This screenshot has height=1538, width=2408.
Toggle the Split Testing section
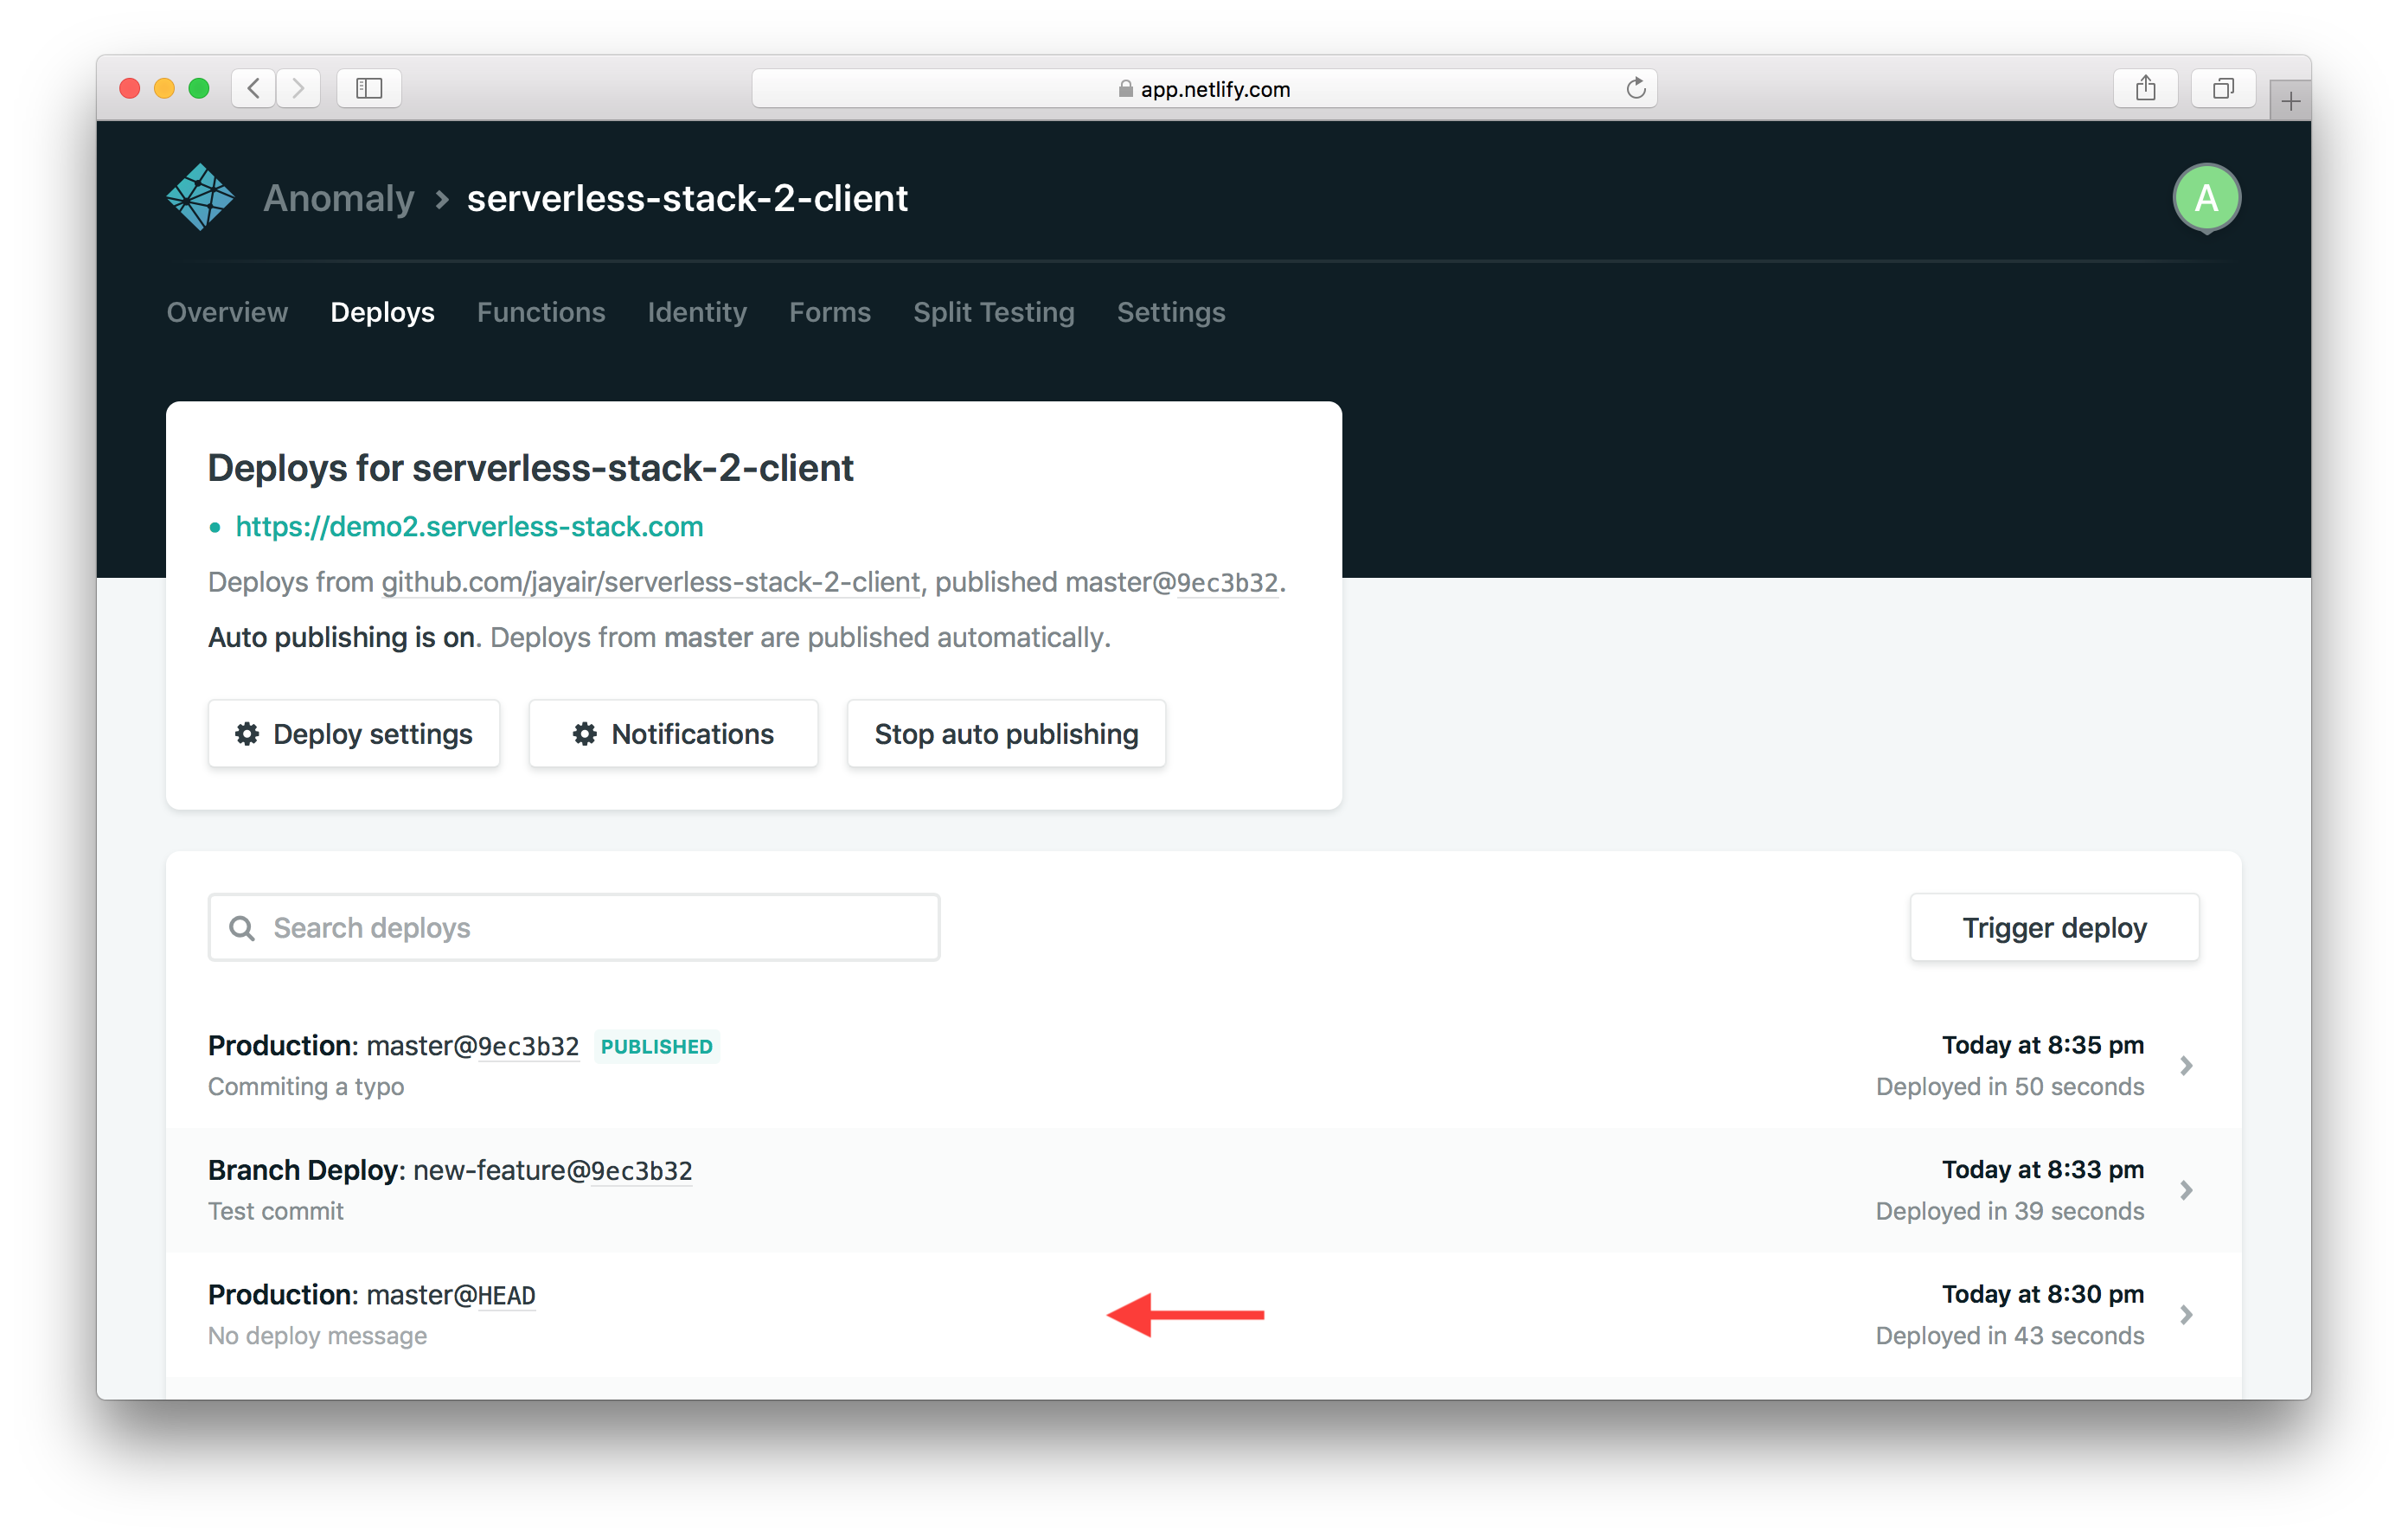pyautogui.click(x=996, y=311)
